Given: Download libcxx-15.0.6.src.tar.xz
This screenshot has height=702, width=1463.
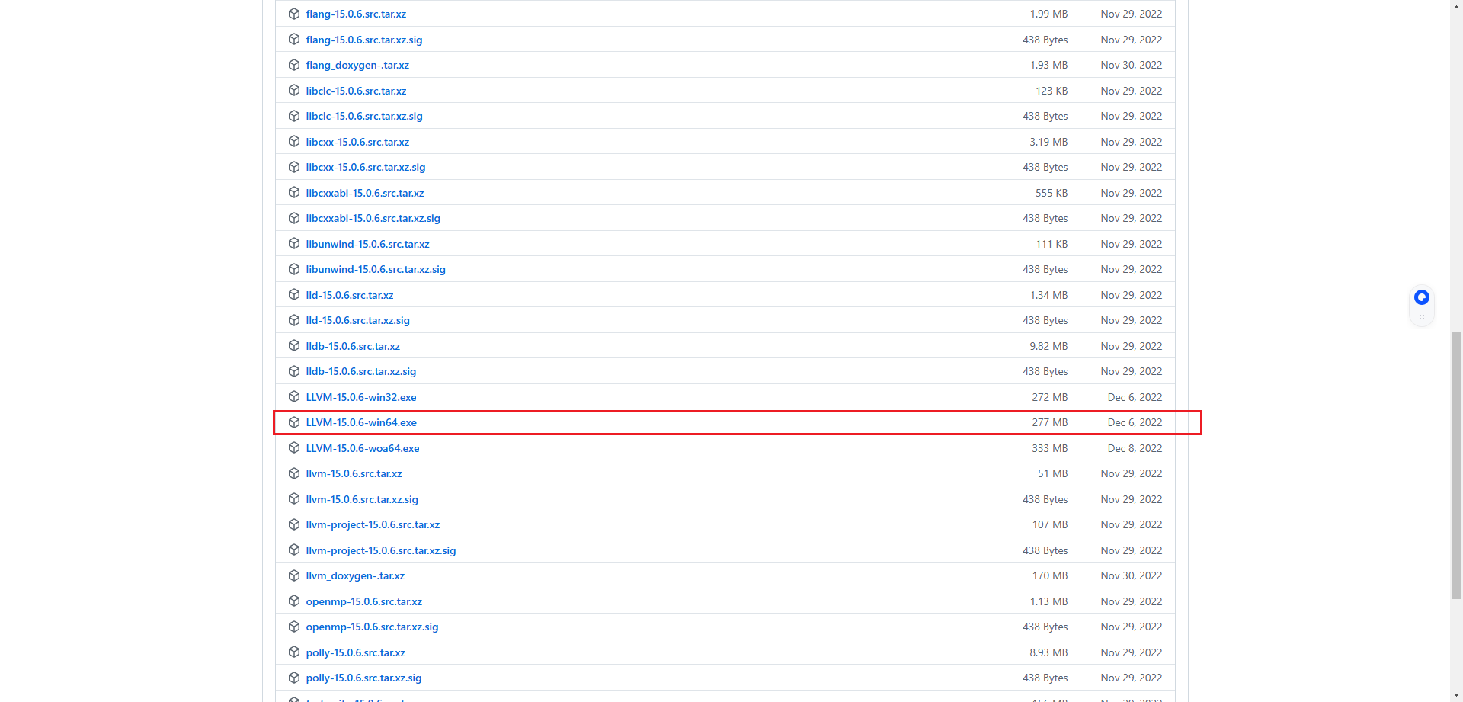Looking at the screenshot, I should pyautogui.click(x=357, y=142).
